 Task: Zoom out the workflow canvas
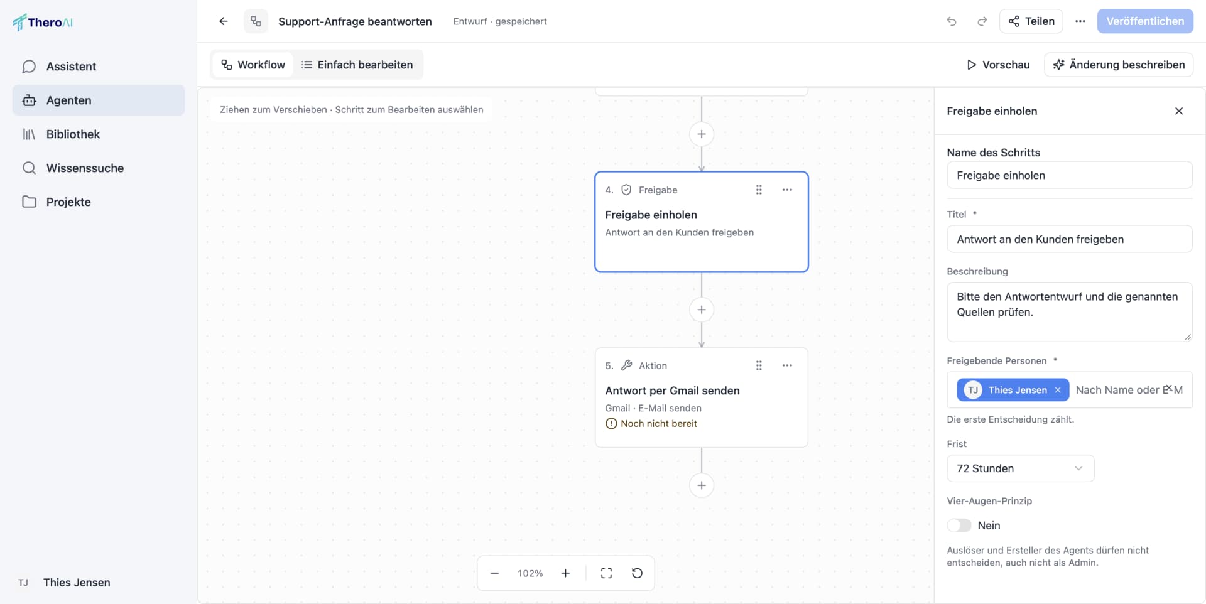click(x=494, y=573)
